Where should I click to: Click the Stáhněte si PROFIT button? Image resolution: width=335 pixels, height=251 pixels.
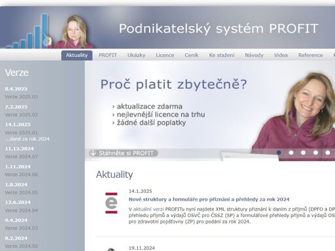[124, 153]
